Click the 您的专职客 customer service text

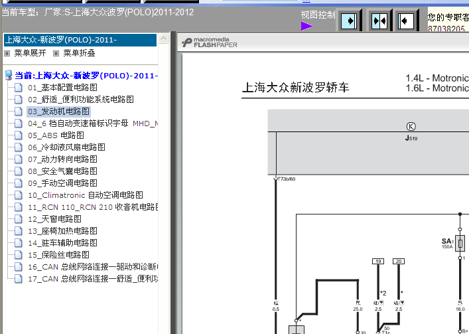point(448,17)
